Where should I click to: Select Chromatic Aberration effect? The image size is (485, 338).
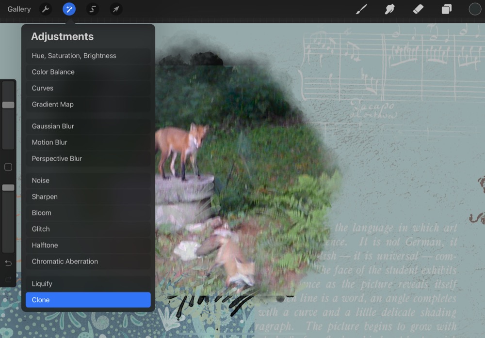pyautogui.click(x=88, y=261)
